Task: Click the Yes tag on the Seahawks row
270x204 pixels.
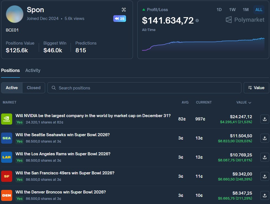Action: (x=19, y=141)
